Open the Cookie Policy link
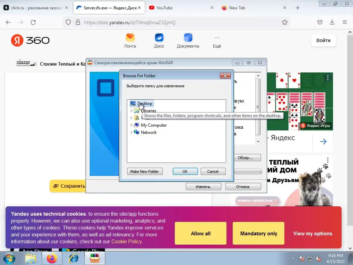 [x=127, y=242]
